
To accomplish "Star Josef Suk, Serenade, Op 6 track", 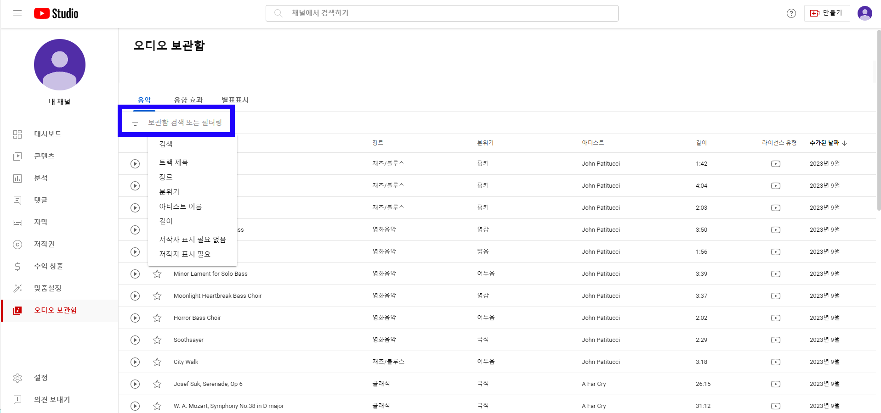I will (157, 384).
